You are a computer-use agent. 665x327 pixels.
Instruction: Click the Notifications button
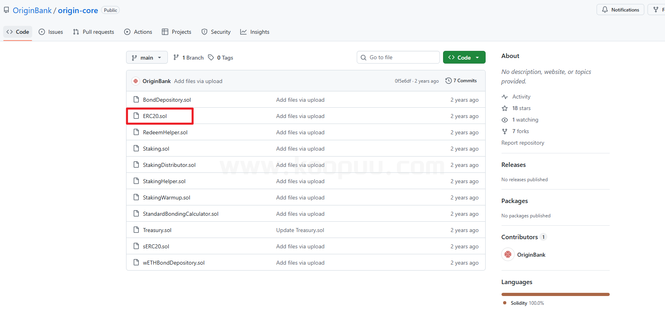click(620, 10)
